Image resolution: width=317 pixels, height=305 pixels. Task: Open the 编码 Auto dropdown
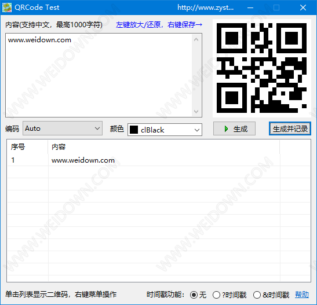pyautogui.click(x=63, y=128)
